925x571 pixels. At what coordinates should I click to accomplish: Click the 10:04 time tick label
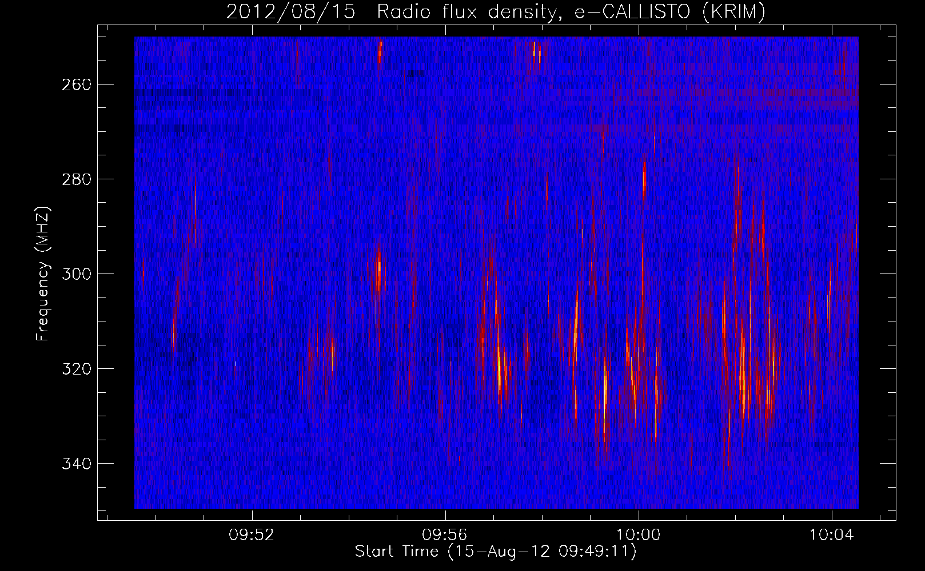(831, 535)
